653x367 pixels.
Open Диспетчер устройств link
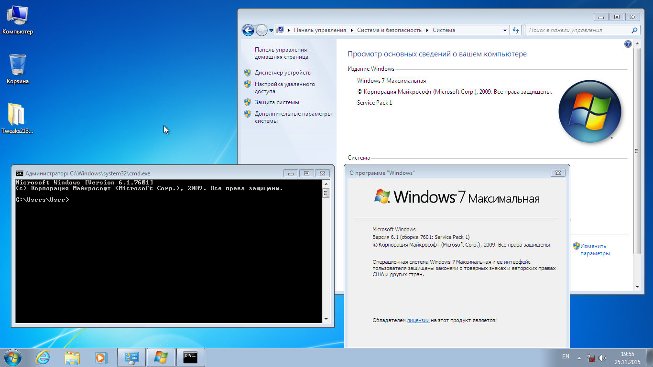[x=283, y=73]
